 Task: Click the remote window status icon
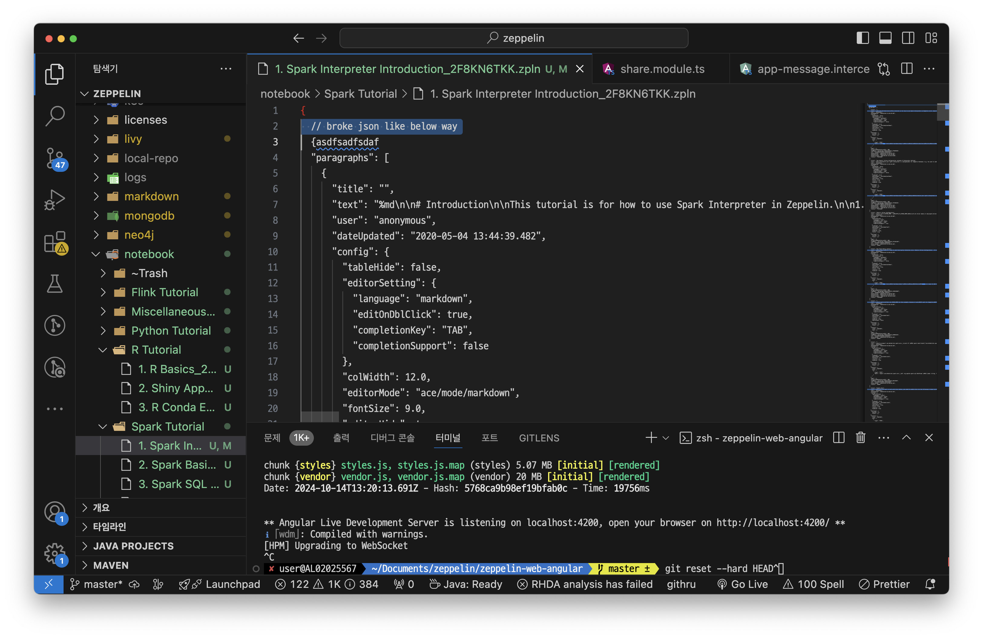click(49, 584)
